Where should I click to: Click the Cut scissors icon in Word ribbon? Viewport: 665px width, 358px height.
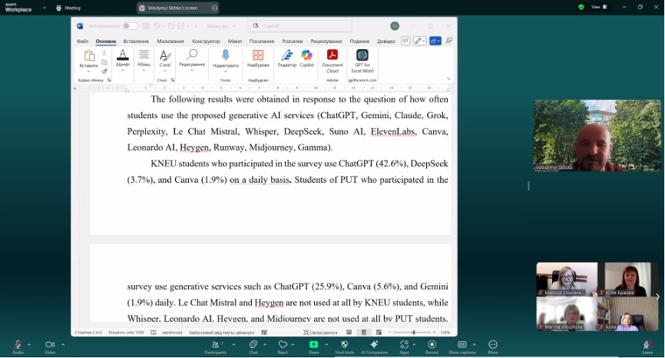click(104, 53)
